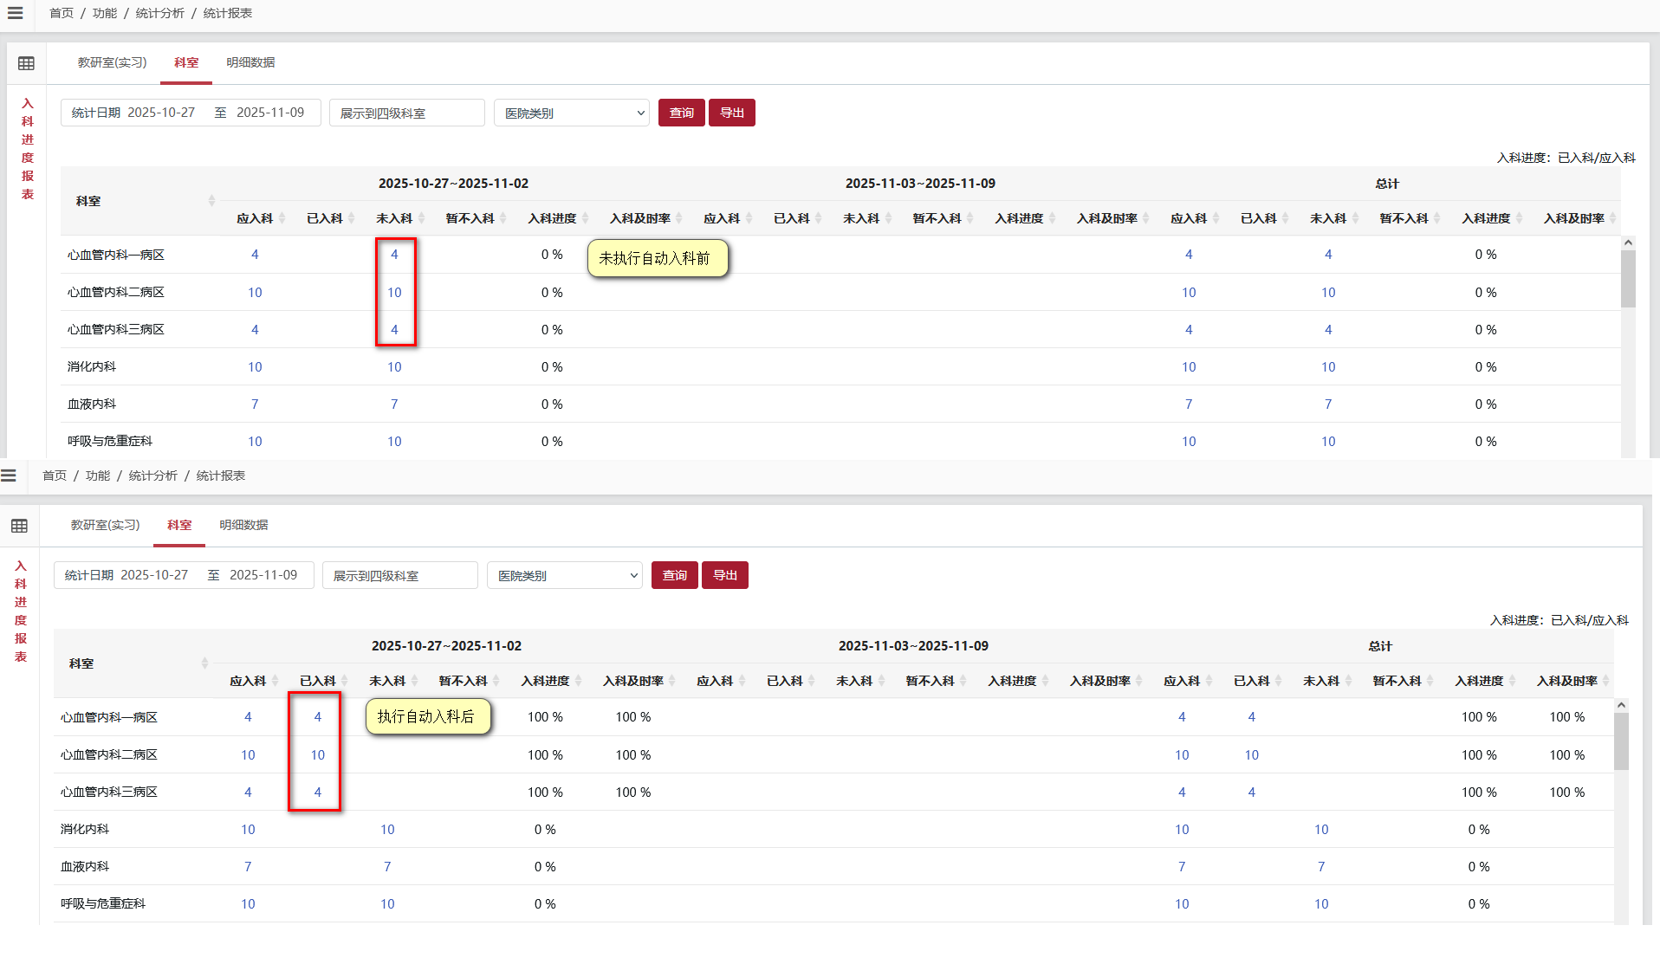Click end date 2025-11-09 field in upper report
The height and width of the screenshot is (964, 1660).
(270, 113)
